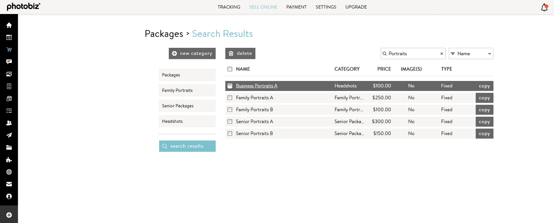This screenshot has width=554, height=223.
Task: Open the Home dashboard icon
Action: click(9, 25)
